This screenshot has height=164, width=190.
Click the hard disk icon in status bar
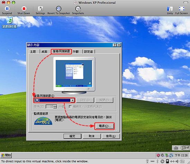pos(167,161)
